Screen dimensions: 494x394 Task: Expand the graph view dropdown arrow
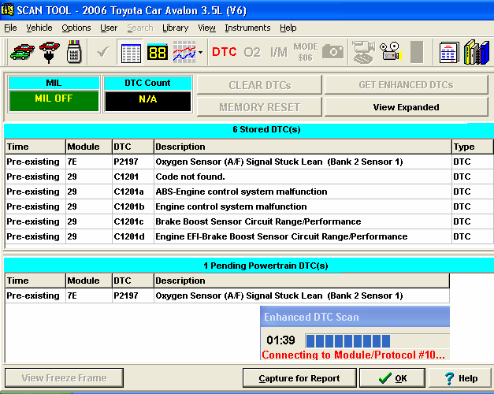click(x=201, y=54)
